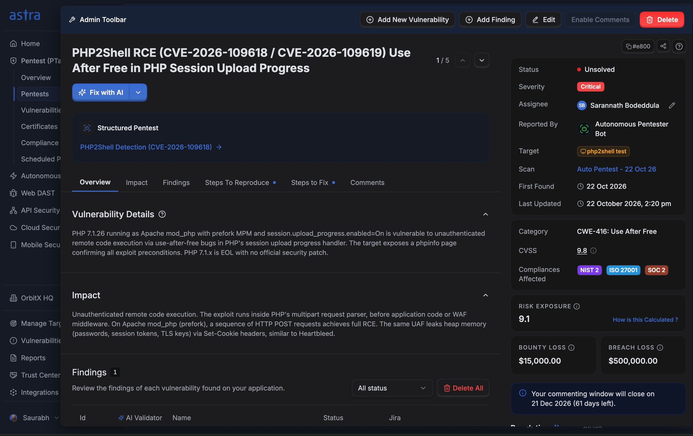Click the php2shell test target tag
Screen dimensions: 693x436
(603, 151)
